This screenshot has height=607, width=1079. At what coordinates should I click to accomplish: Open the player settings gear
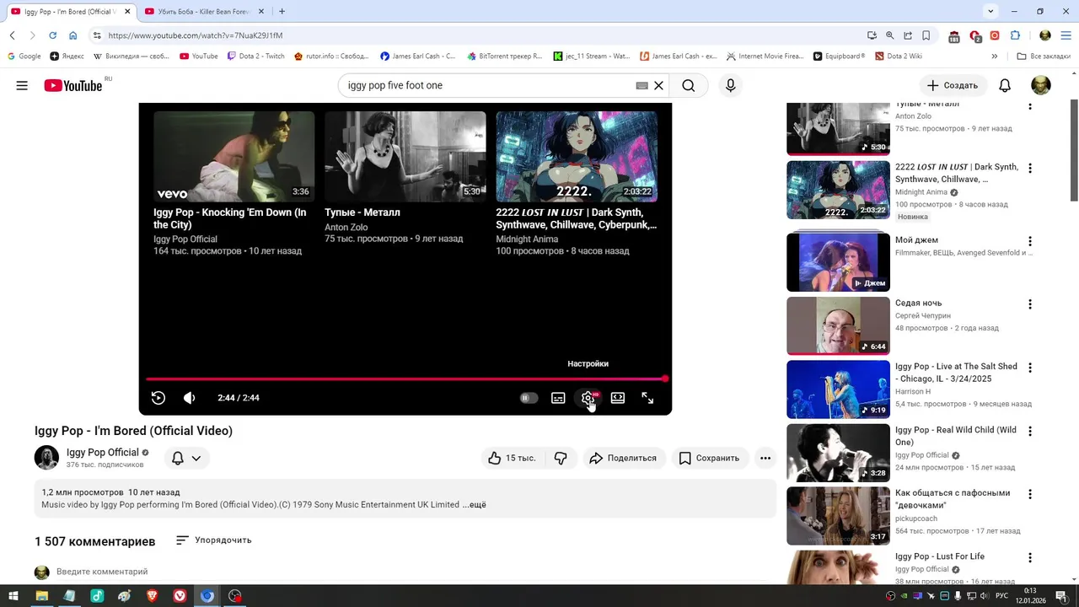588,398
